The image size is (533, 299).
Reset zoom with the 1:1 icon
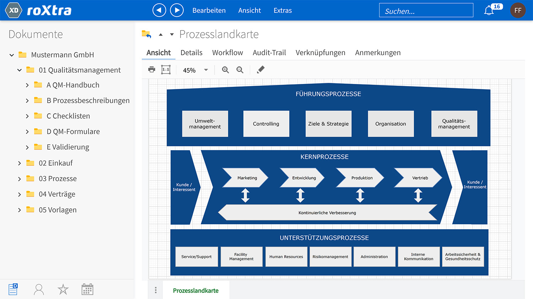(x=166, y=69)
